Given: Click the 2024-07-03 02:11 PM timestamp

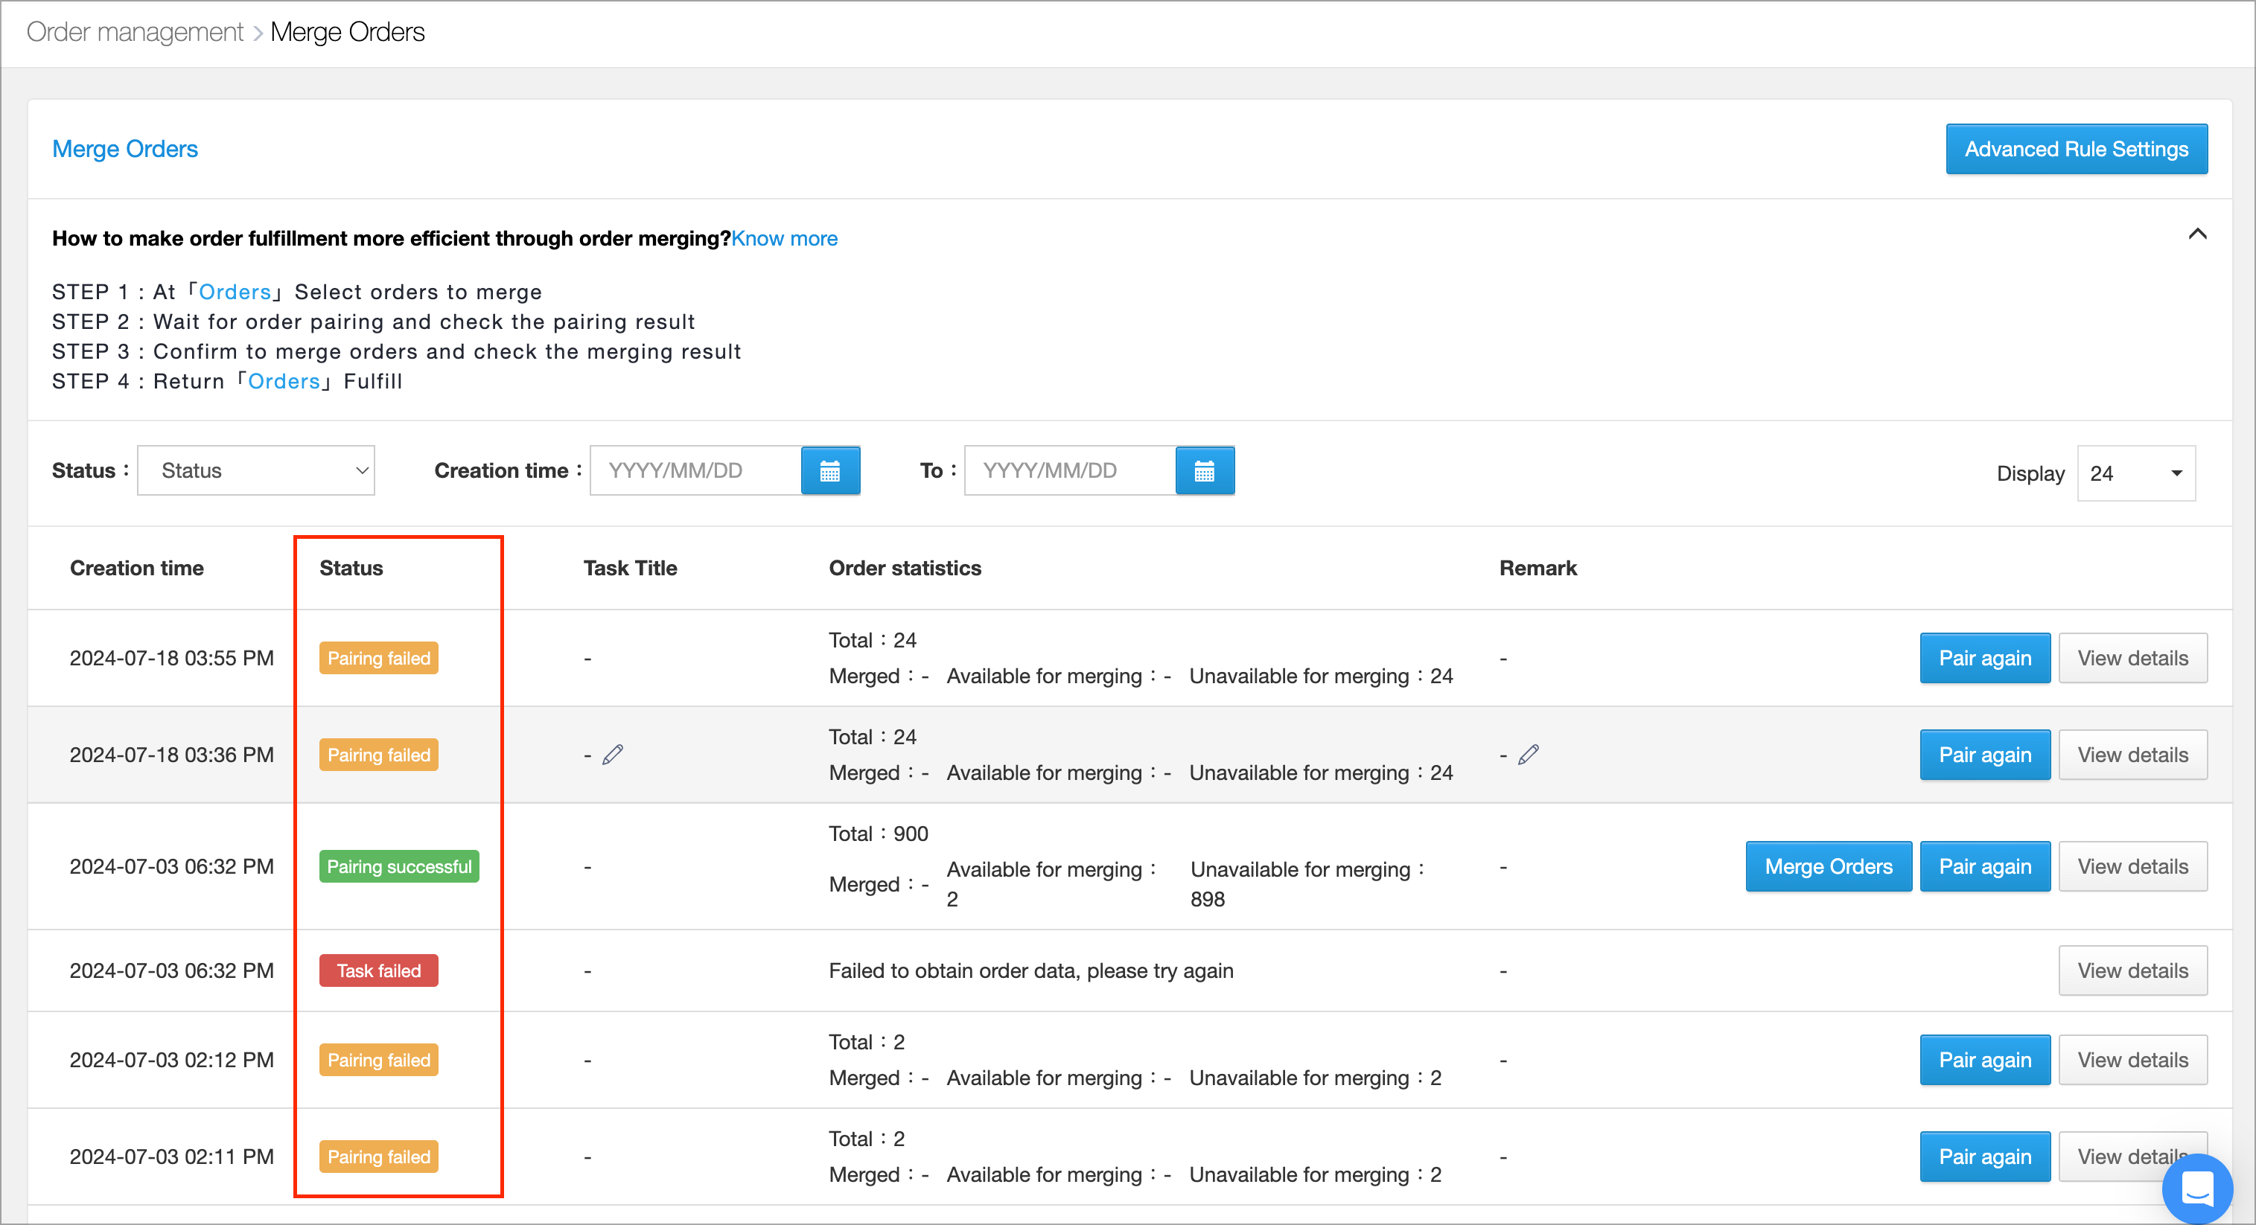Looking at the screenshot, I should (172, 1156).
